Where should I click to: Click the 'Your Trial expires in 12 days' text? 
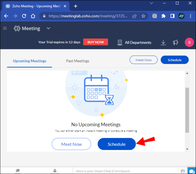(59, 42)
